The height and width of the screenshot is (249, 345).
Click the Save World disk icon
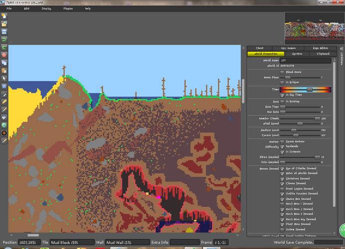pyautogui.click(x=4, y=32)
